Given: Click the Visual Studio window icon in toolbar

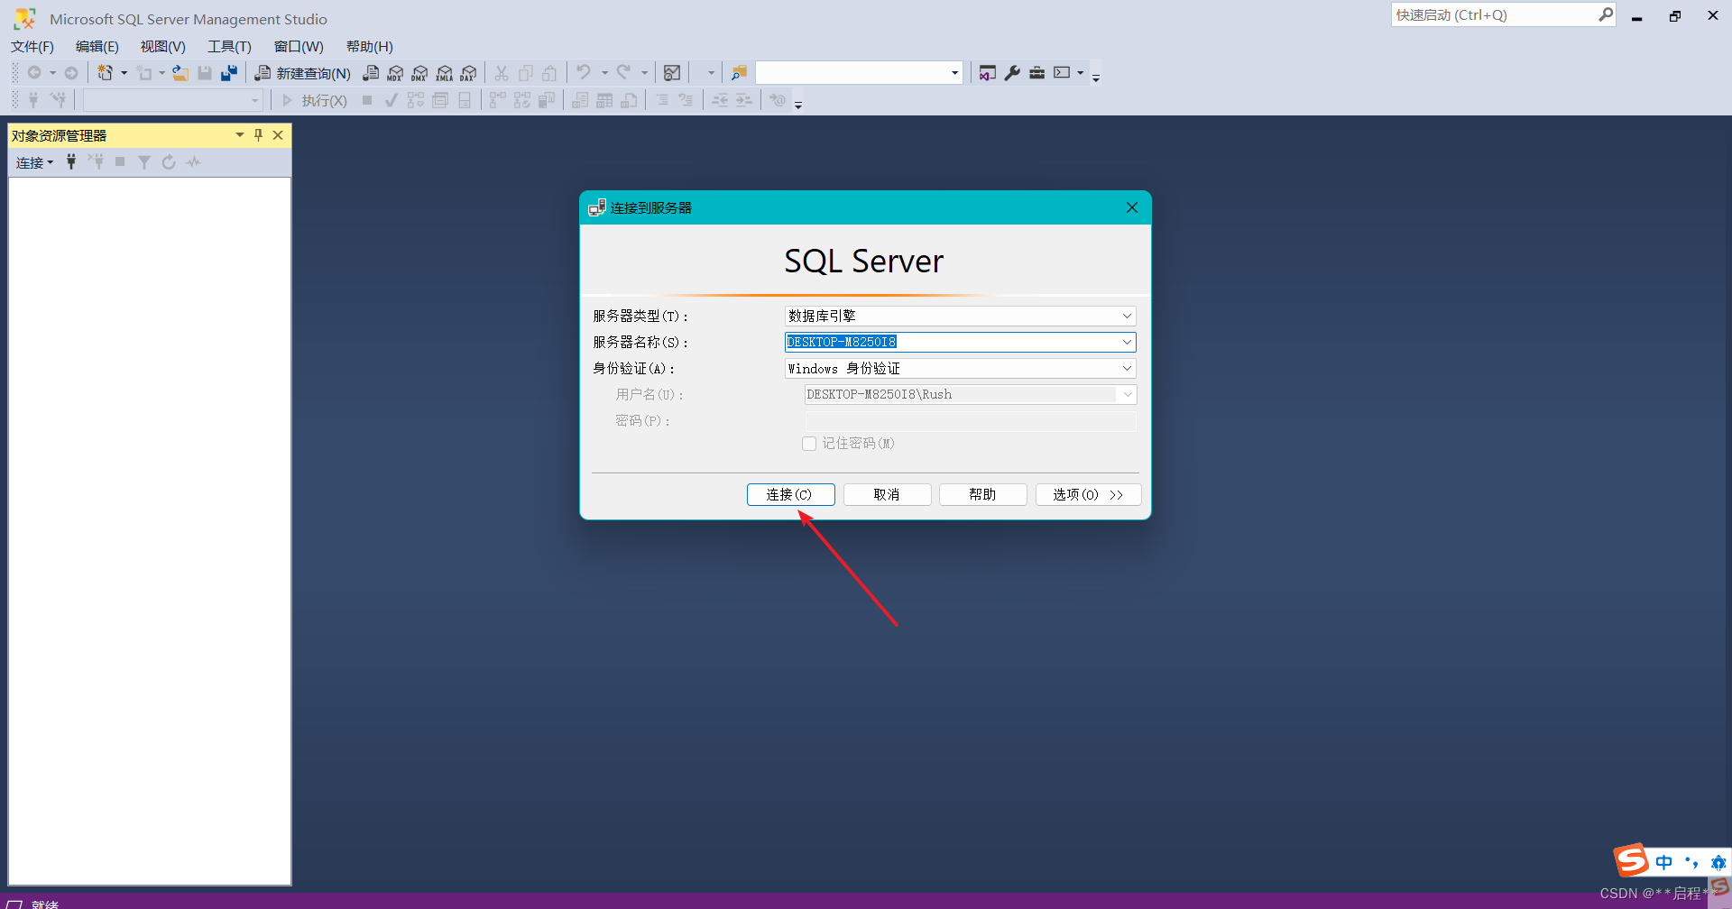Looking at the screenshot, I should 988,73.
